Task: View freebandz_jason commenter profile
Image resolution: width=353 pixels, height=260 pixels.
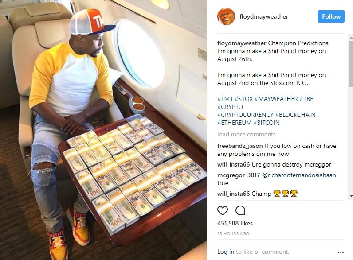Action: click(x=240, y=146)
